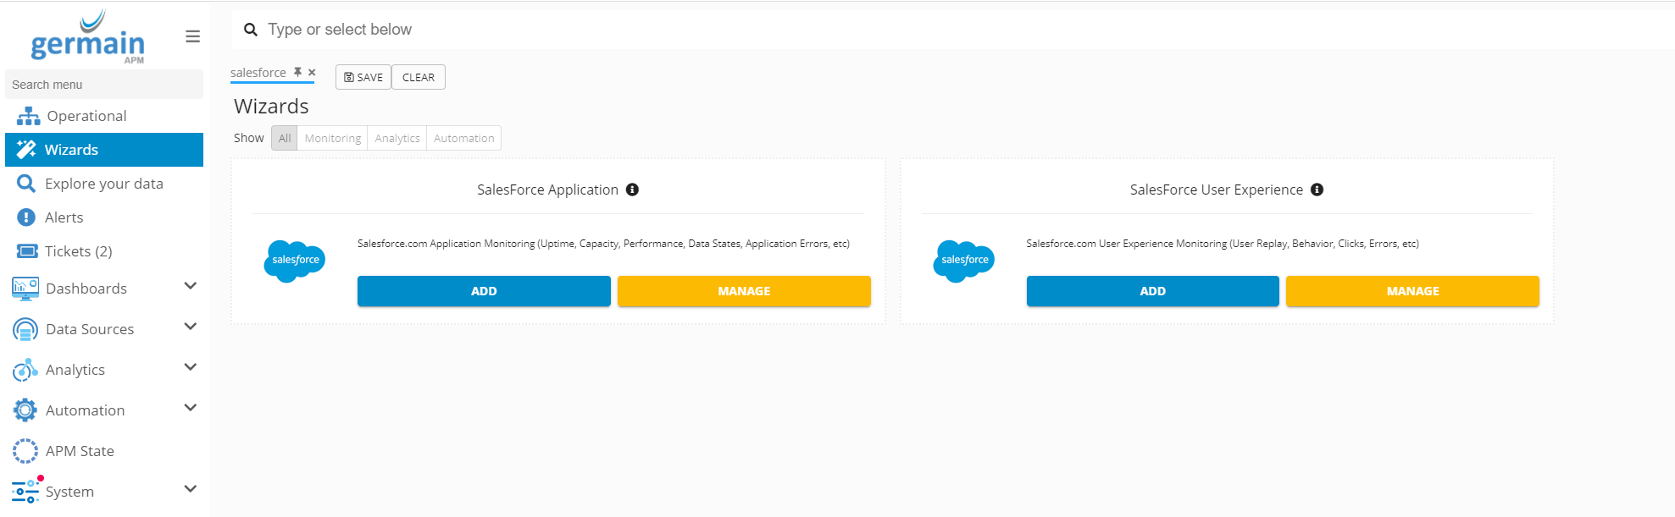Open Explore your data page
Screen dimensions: 1675x517
click(x=103, y=184)
